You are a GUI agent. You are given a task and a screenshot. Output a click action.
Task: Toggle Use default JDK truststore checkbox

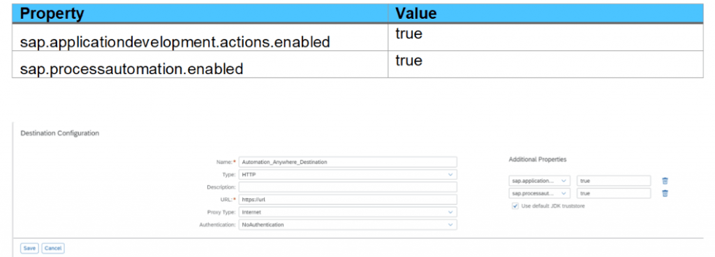[515, 206]
